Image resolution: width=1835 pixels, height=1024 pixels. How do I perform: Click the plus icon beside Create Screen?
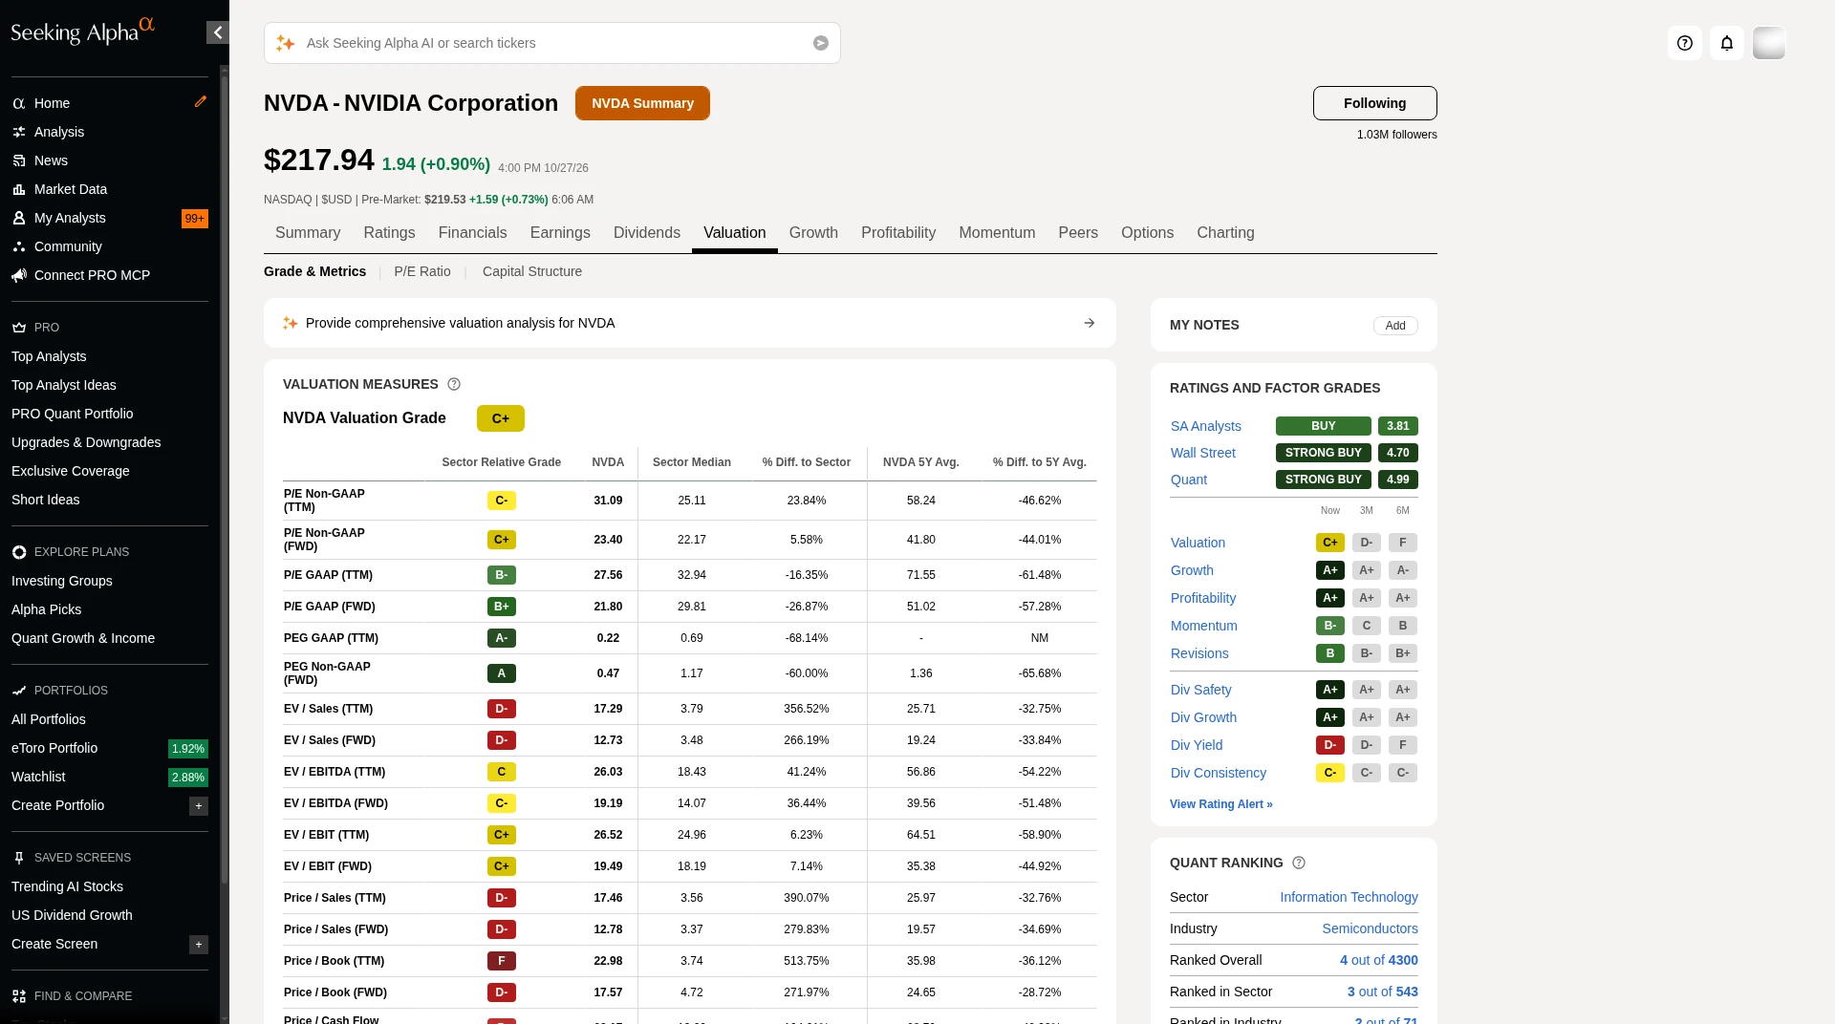tap(199, 945)
